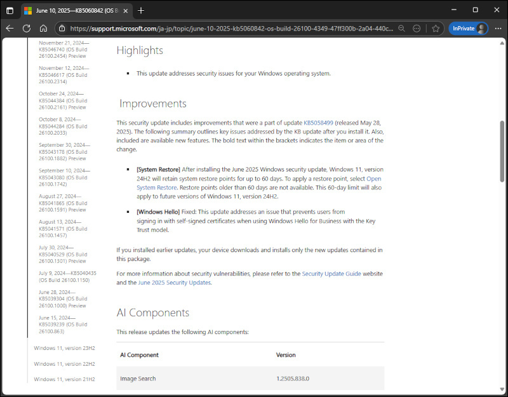Open the address bar ellipsis icon
This screenshot has width=508, height=397.
(417, 29)
